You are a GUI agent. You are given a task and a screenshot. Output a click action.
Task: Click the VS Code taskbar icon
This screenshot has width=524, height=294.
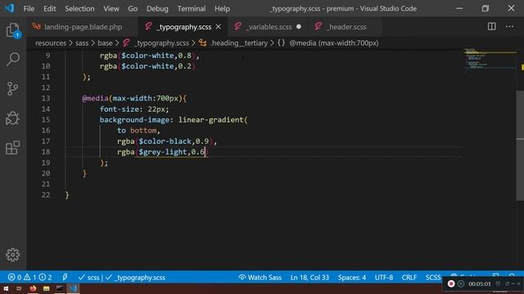73,288
